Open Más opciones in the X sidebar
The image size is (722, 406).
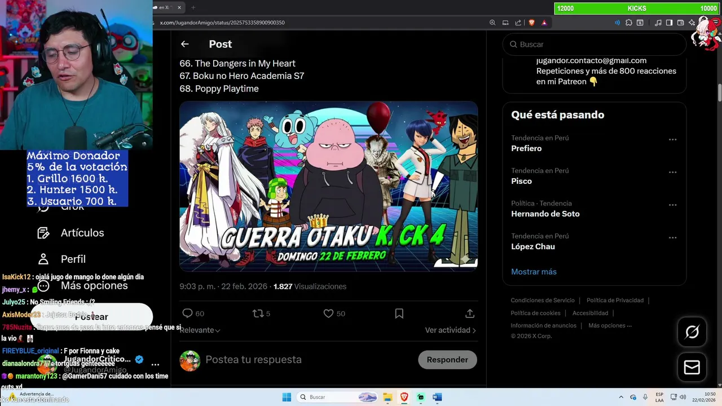[82, 285]
